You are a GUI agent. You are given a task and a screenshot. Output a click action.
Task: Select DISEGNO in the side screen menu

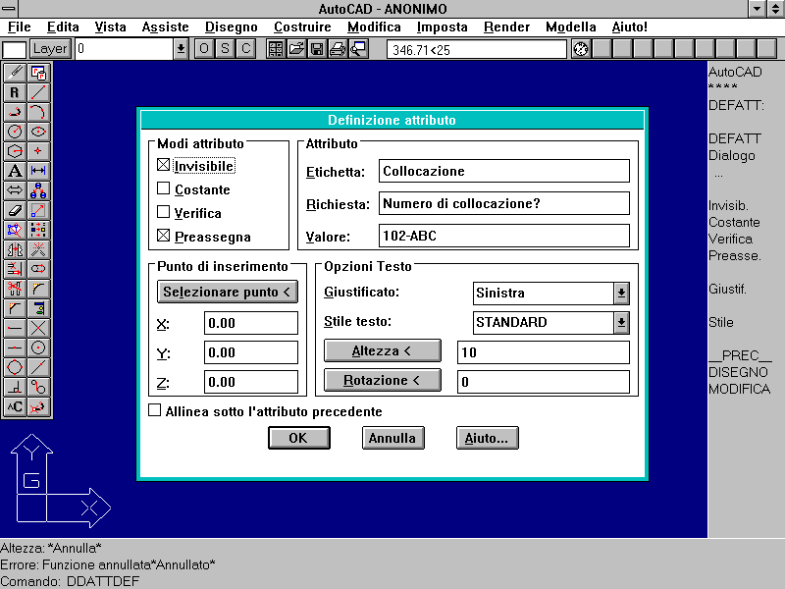click(x=738, y=372)
